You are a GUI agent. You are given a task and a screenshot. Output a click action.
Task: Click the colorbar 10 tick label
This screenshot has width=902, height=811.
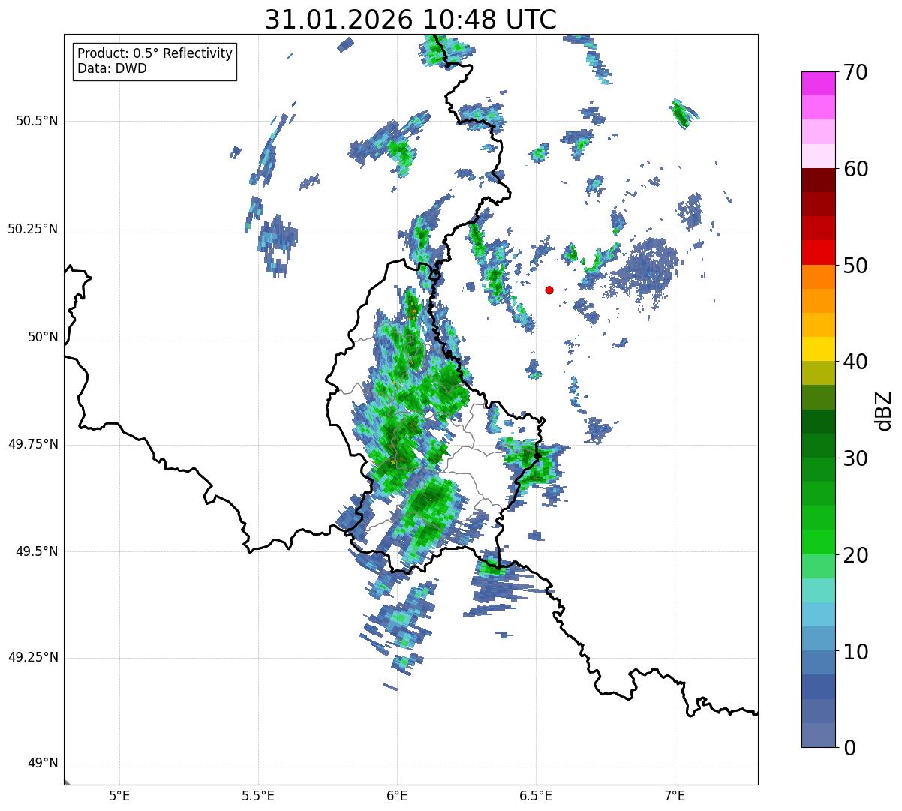point(855,652)
